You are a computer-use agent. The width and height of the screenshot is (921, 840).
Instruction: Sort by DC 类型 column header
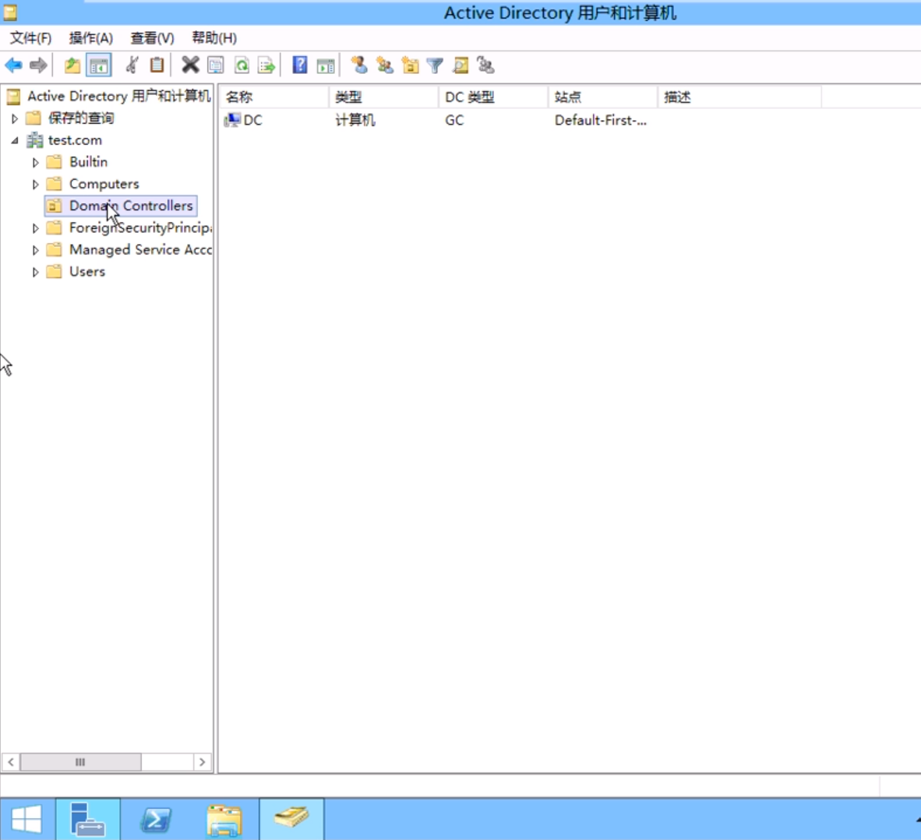493,97
